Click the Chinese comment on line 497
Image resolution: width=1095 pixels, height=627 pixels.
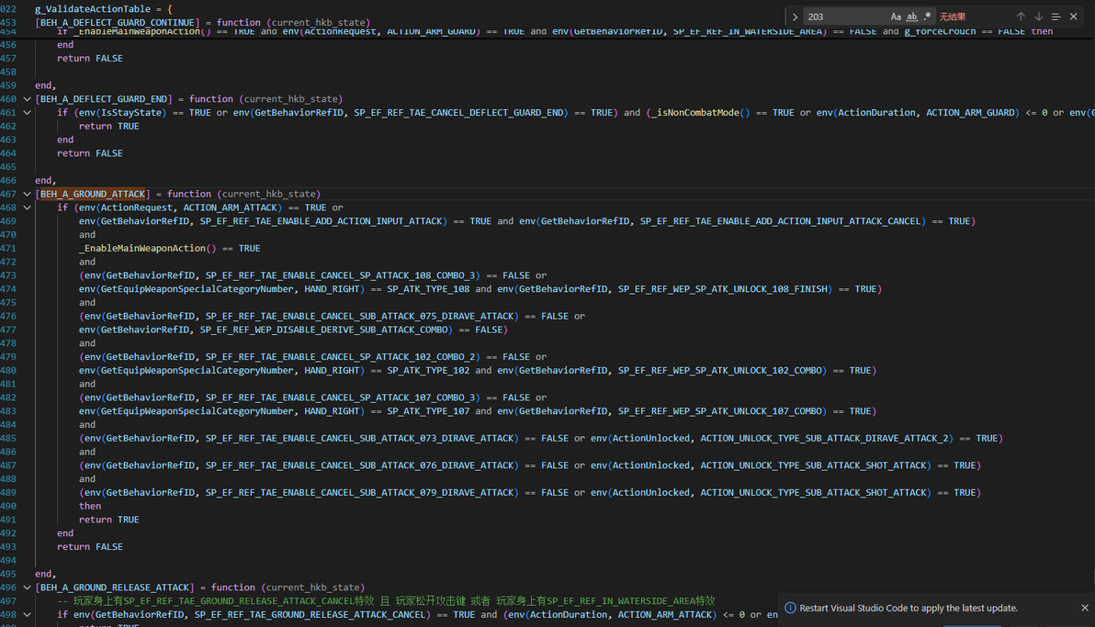pos(386,601)
